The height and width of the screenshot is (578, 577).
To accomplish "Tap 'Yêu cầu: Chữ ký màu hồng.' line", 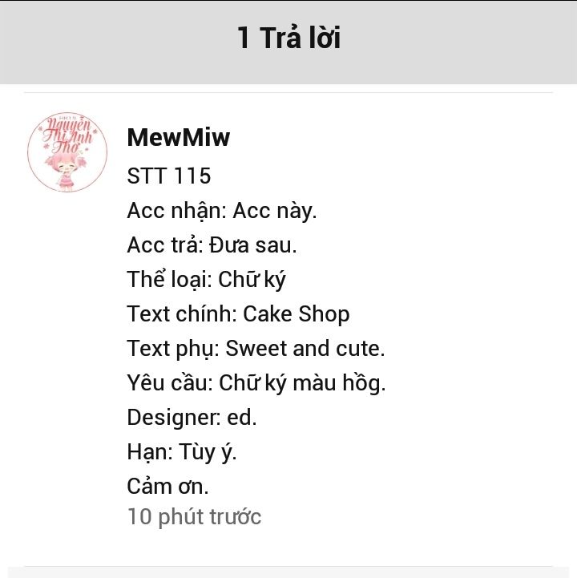I will point(256,383).
